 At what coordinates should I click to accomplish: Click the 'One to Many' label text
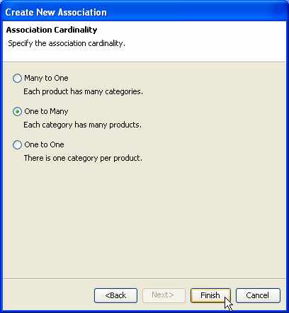click(46, 111)
